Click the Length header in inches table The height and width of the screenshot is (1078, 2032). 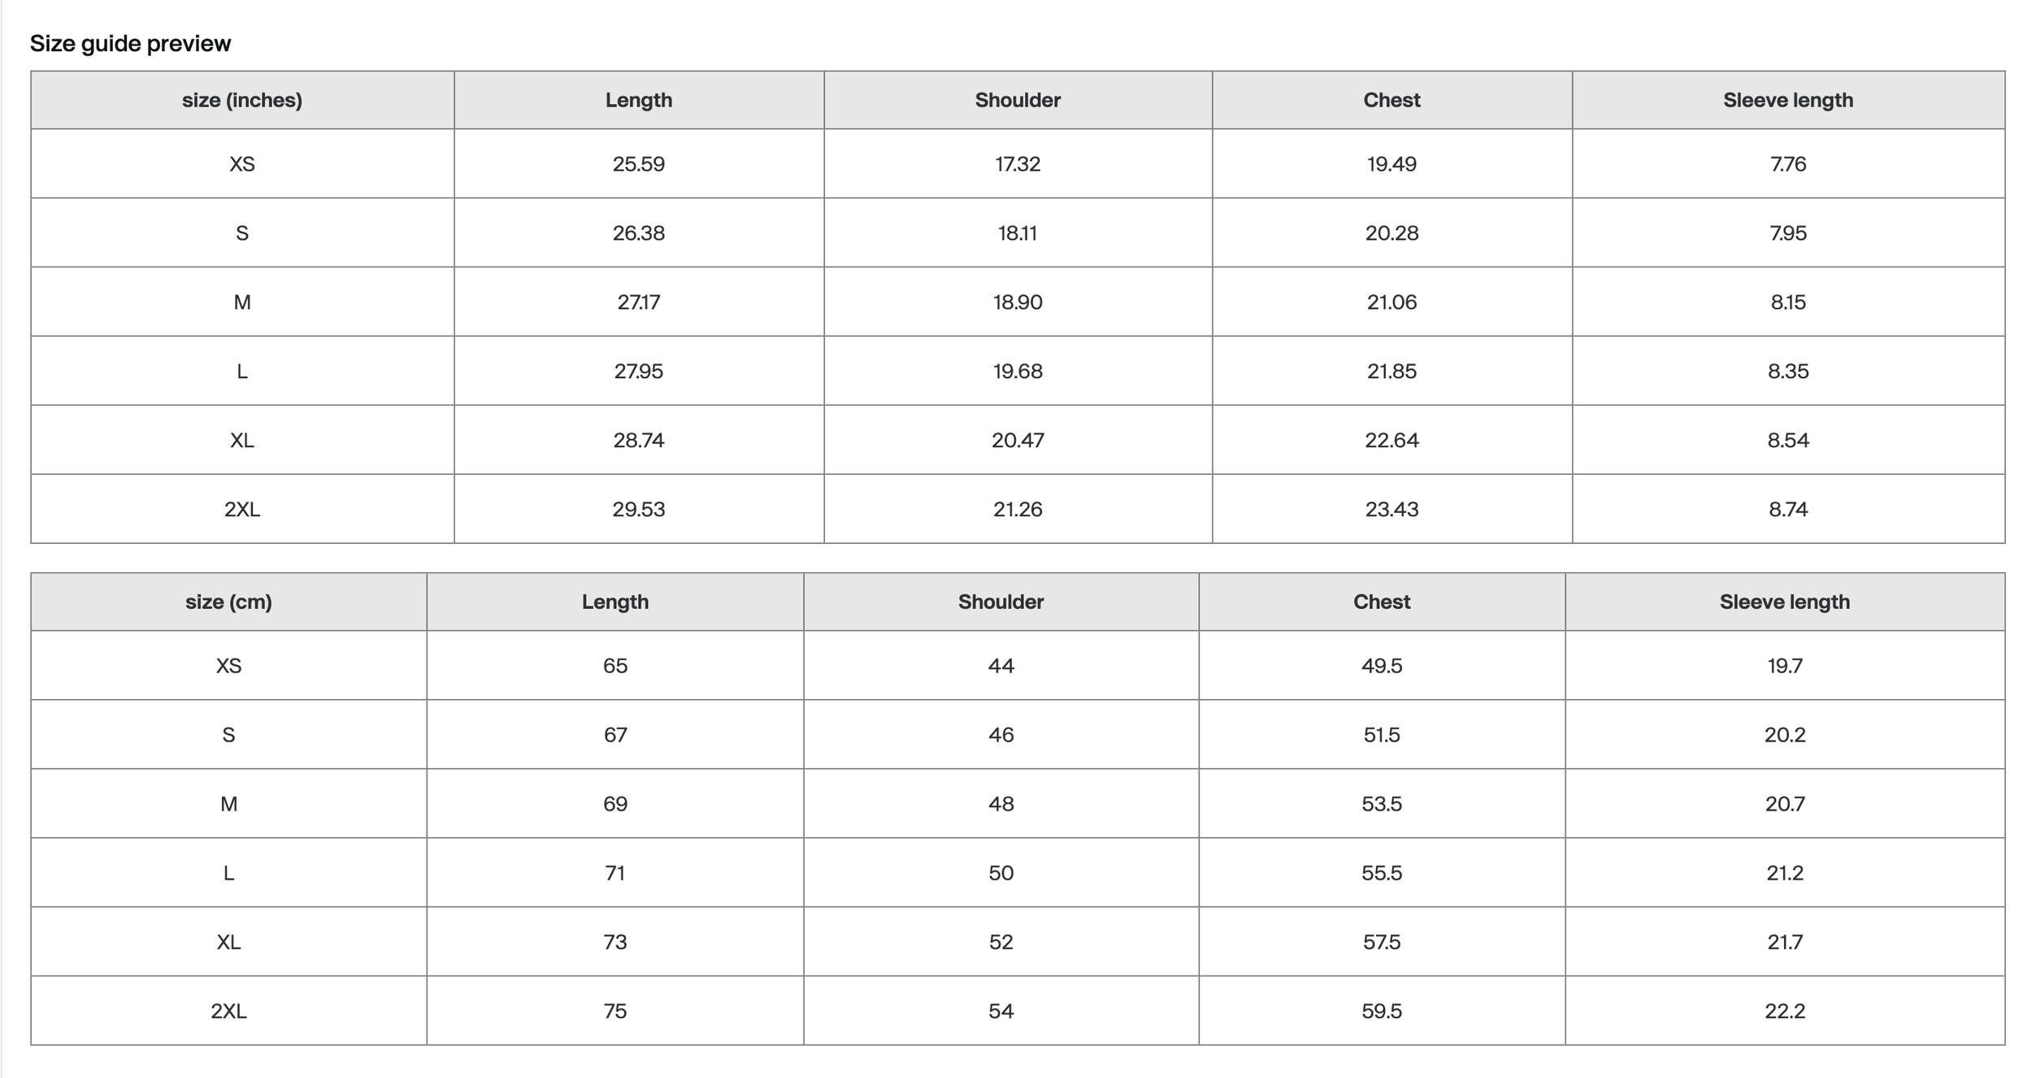coord(639,100)
